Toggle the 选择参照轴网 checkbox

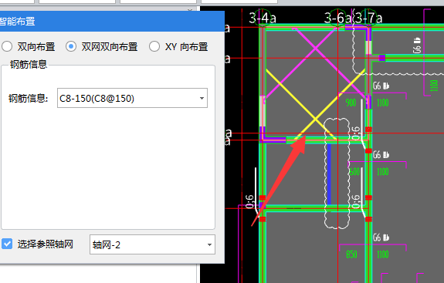(7, 244)
